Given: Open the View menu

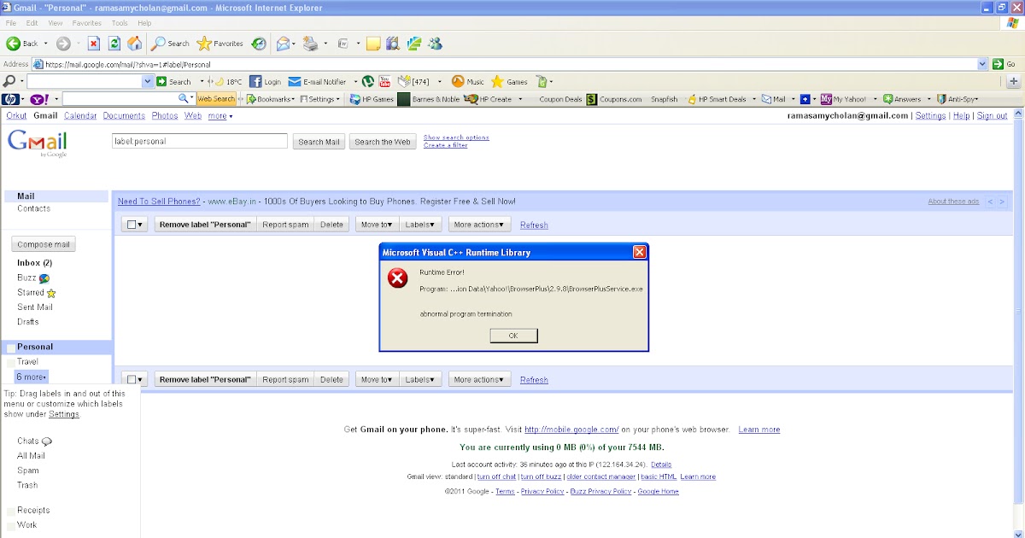Looking at the screenshot, I should [55, 23].
